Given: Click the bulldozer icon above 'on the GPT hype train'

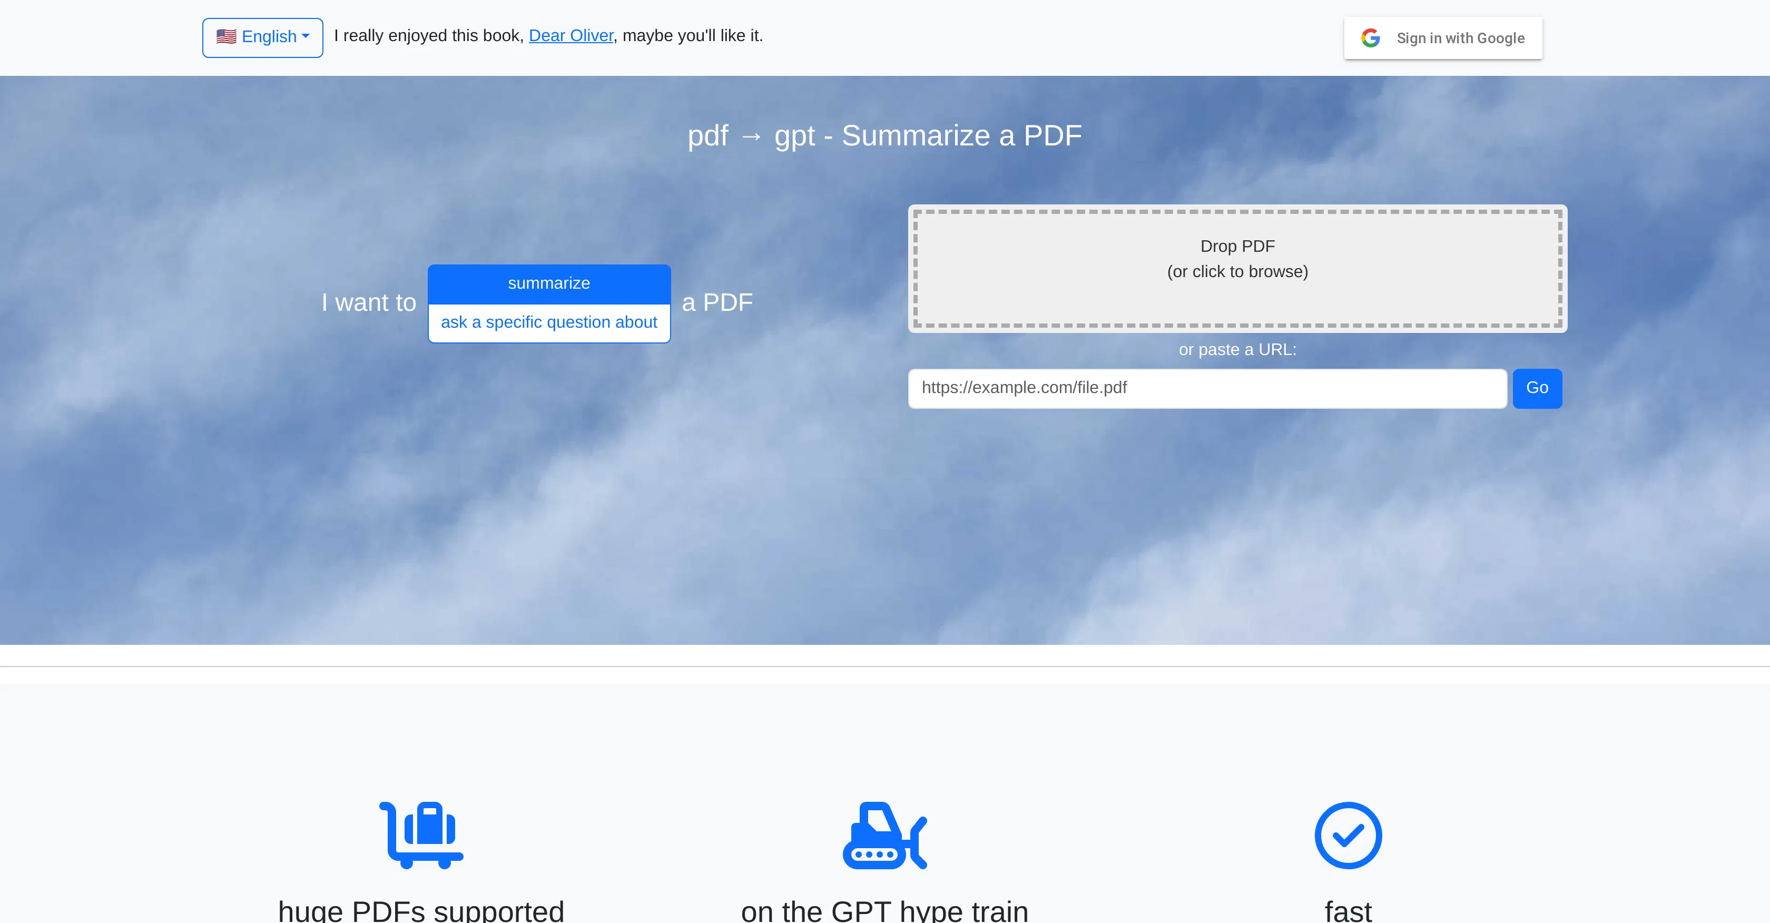Looking at the screenshot, I should pos(884,835).
